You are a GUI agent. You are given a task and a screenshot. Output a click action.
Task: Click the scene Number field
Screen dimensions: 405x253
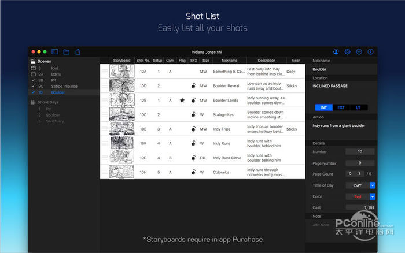(x=360, y=152)
